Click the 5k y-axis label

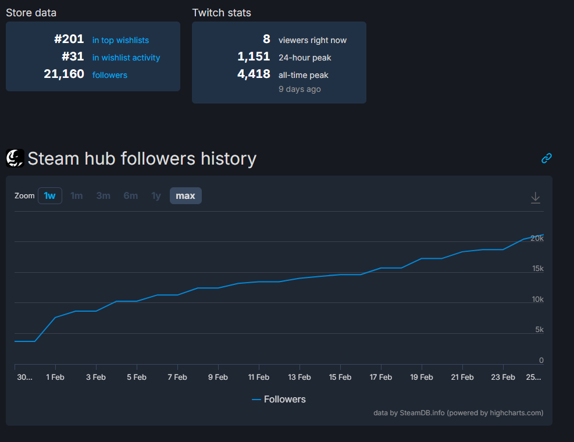540,330
